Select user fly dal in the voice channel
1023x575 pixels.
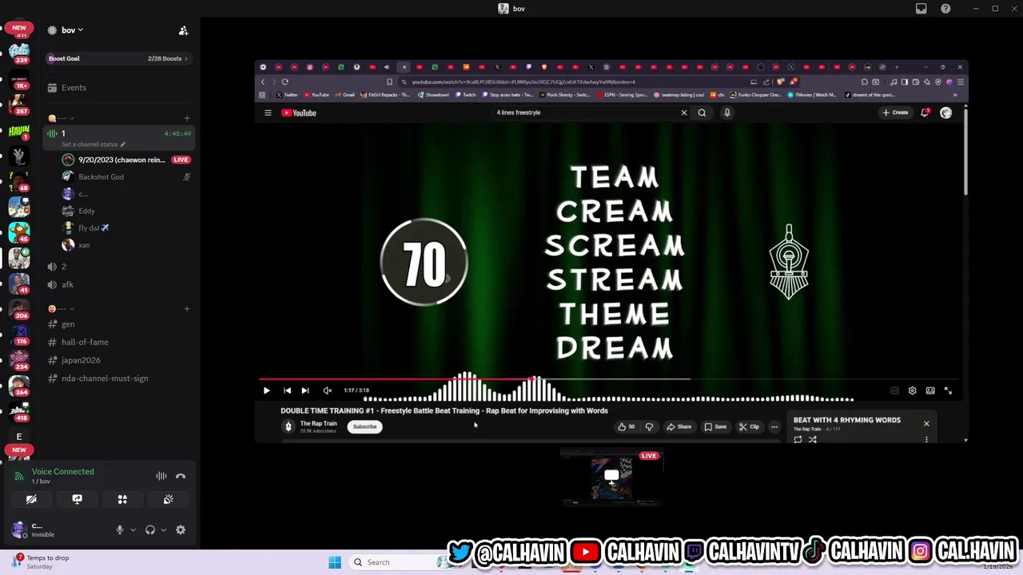(93, 228)
